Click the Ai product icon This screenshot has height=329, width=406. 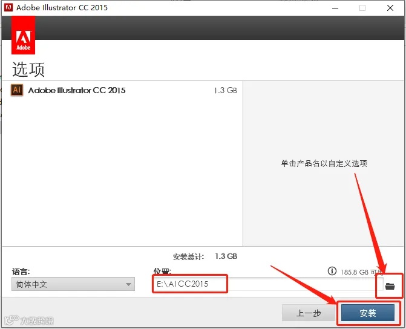point(17,90)
